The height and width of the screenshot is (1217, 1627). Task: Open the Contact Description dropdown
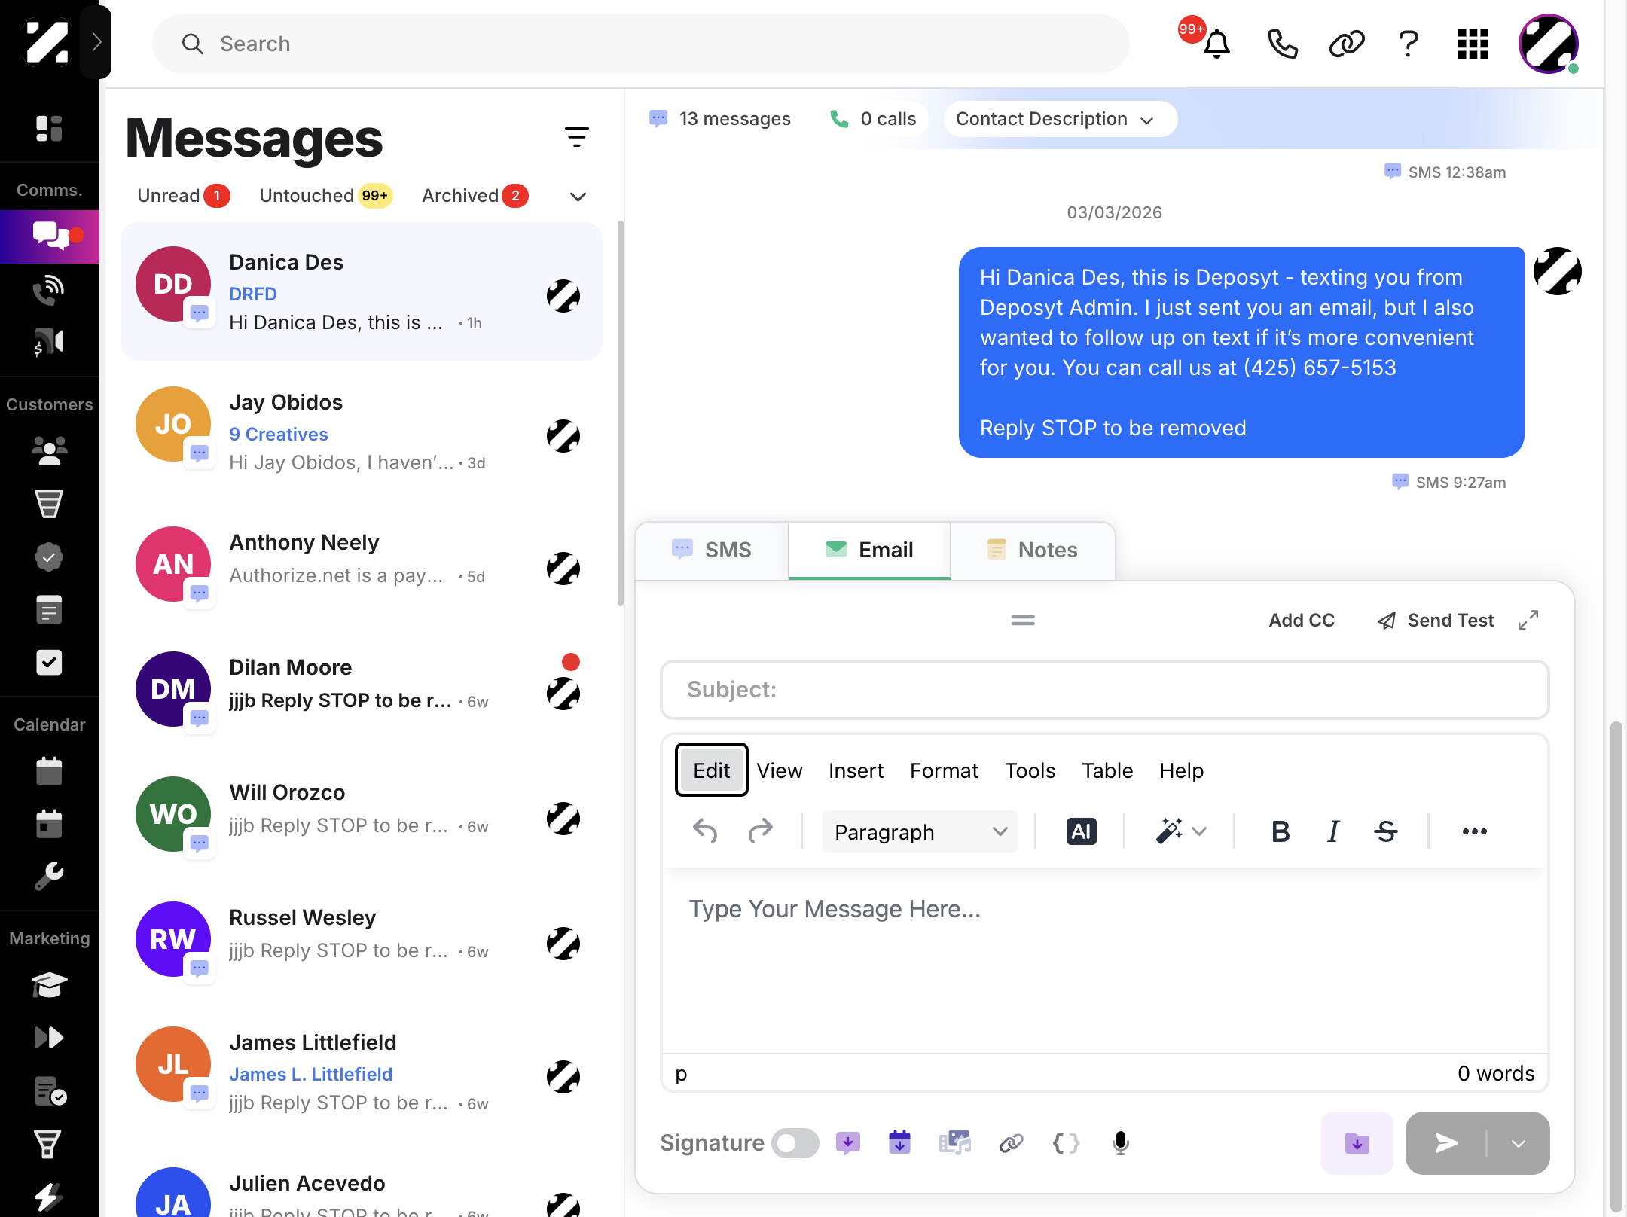(1059, 119)
